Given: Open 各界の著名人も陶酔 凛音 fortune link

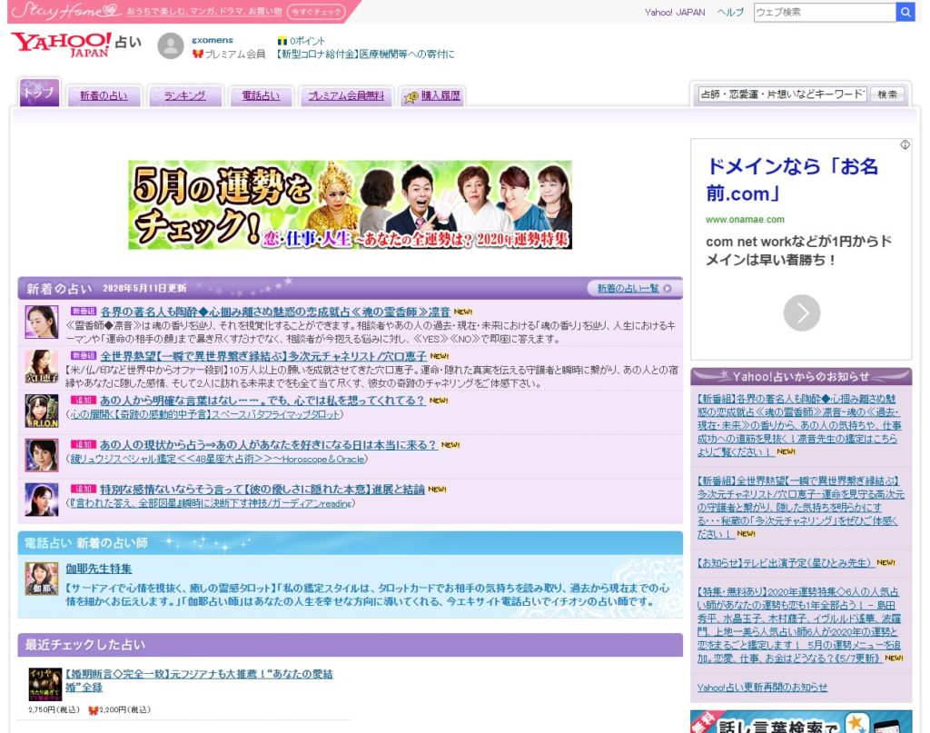Looking at the screenshot, I should [275, 312].
